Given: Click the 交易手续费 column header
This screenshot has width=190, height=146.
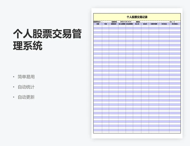Looking at the screenshot, I should (x=154, y=24).
